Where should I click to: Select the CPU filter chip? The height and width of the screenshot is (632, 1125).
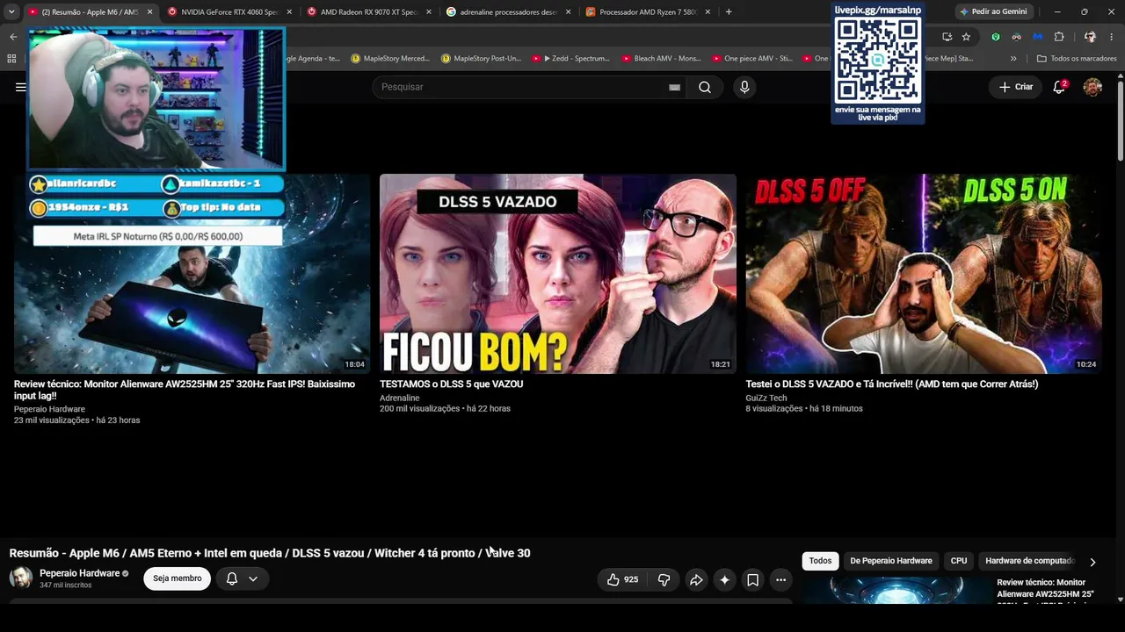pos(959,561)
